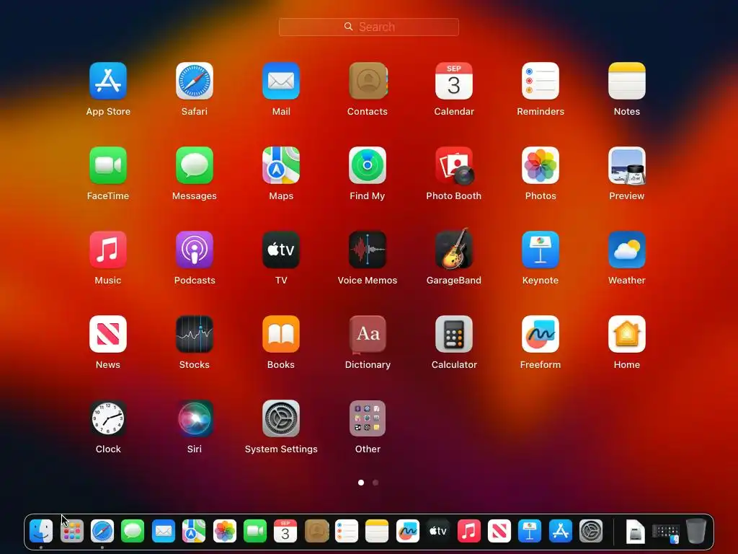Open News from the Dock
This screenshot has width=738, height=554.
click(499, 531)
